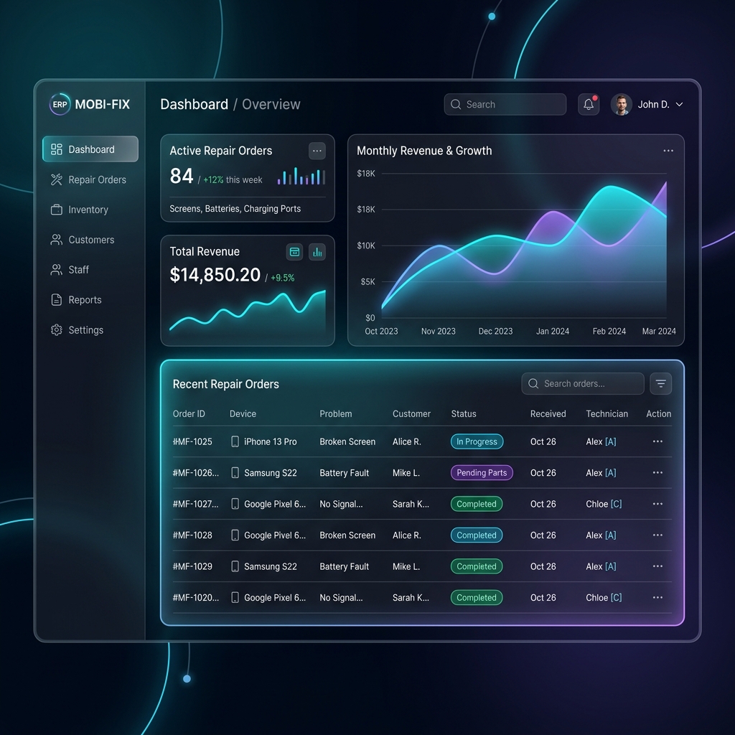Click the Customers people icon
The height and width of the screenshot is (735, 735).
(57, 240)
